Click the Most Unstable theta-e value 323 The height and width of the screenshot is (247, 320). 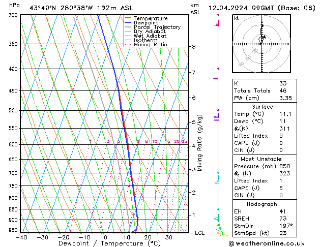285,173
